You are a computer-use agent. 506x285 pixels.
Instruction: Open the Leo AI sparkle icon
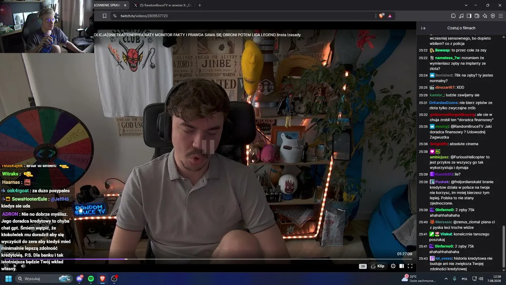485,16
